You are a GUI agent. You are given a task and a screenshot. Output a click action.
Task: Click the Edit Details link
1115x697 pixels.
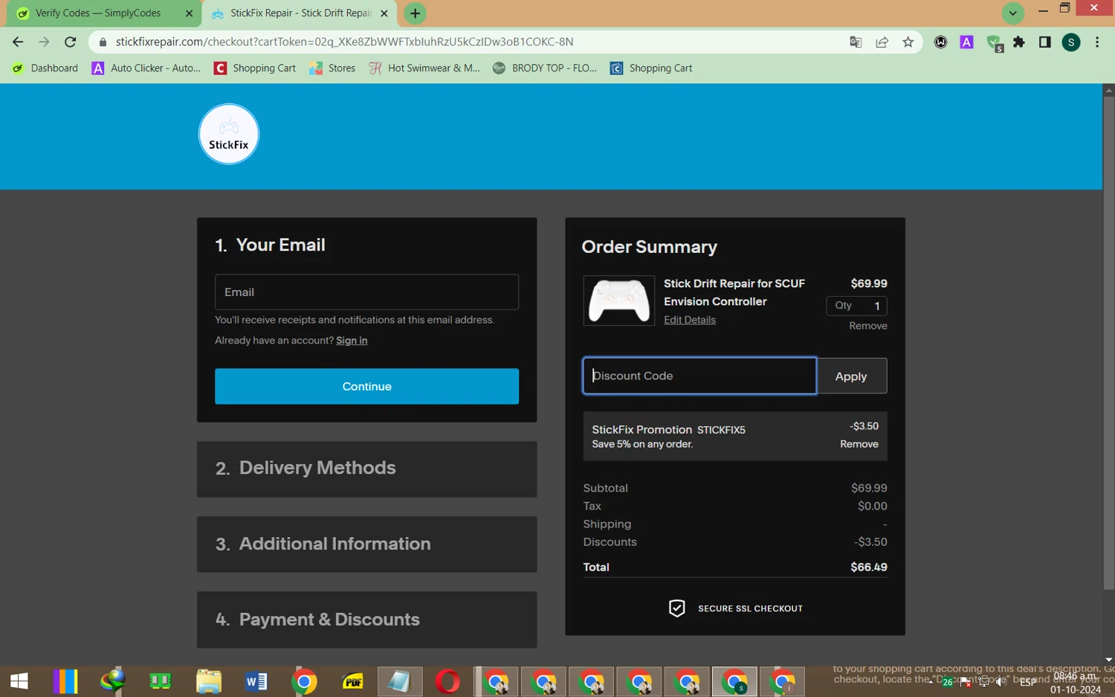690,320
